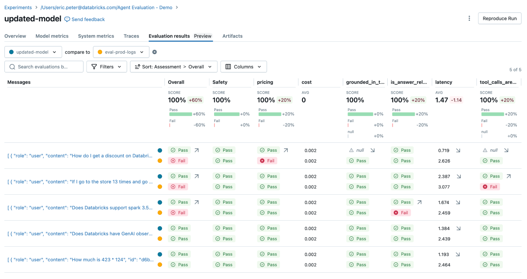Viewport: 527px width, 279px height.
Task: Open the eval-prod-logs comparison dropdown
Action: [121, 52]
